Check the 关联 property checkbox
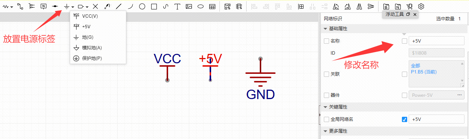Viewport: 469px width, 139px height. tap(326, 74)
